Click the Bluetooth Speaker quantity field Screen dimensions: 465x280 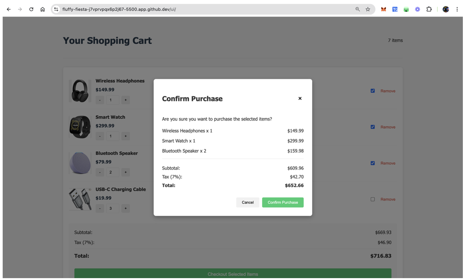click(x=113, y=172)
